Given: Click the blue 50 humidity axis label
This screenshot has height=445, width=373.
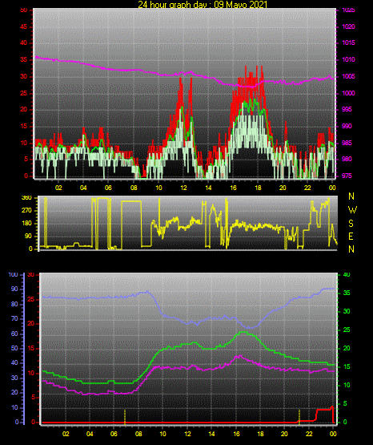Looking at the screenshot, I should click(14, 348).
